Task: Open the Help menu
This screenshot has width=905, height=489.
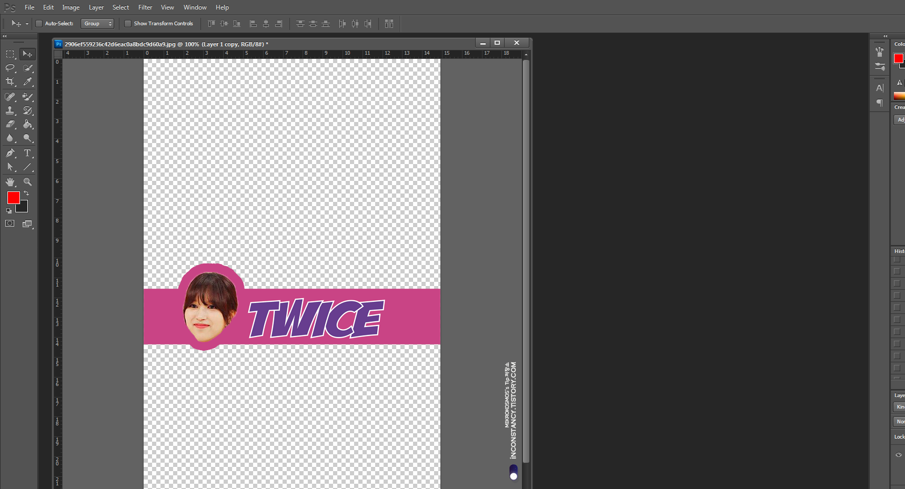Action: [x=222, y=7]
